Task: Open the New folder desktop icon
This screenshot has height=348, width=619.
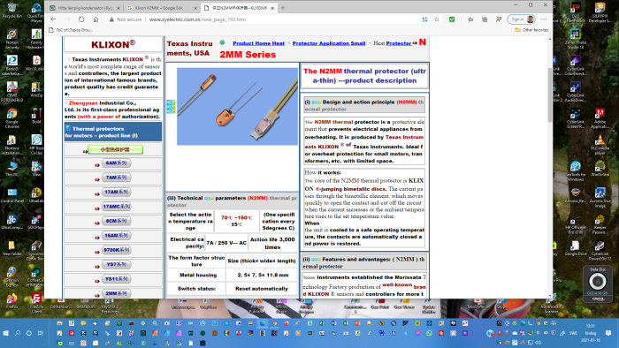Action: point(11,248)
